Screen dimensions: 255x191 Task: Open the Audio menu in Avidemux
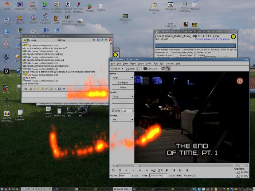[x=141, y=64]
